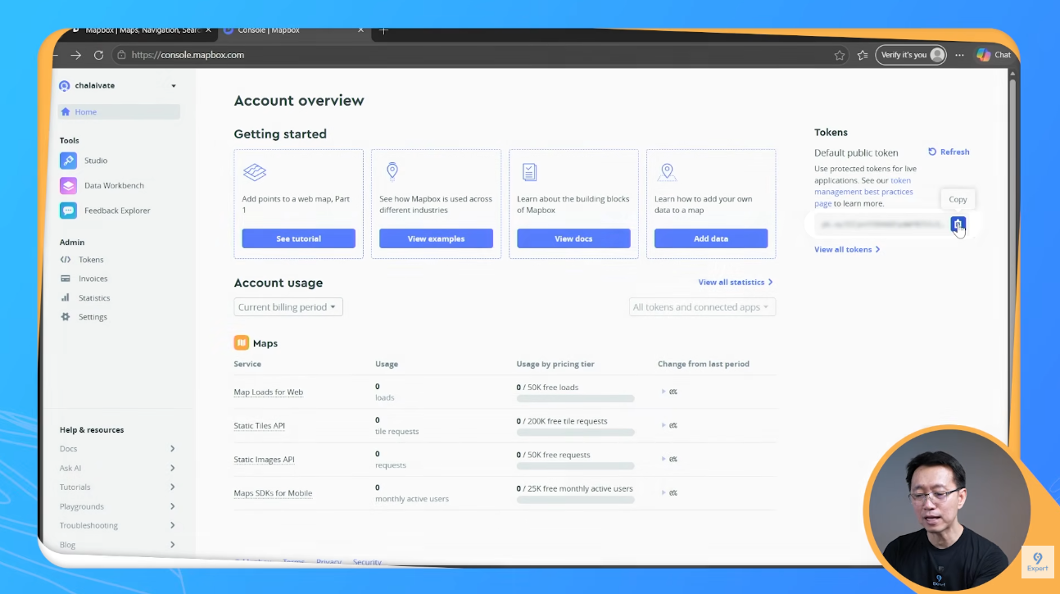Open the Static Tiles API service link
Image resolution: width=1060 pixels, height=594 pixels.
click(260, 426)
